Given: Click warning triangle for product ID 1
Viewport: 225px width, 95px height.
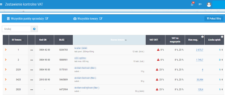Looking at the screenshot, I should pos(158,50).
